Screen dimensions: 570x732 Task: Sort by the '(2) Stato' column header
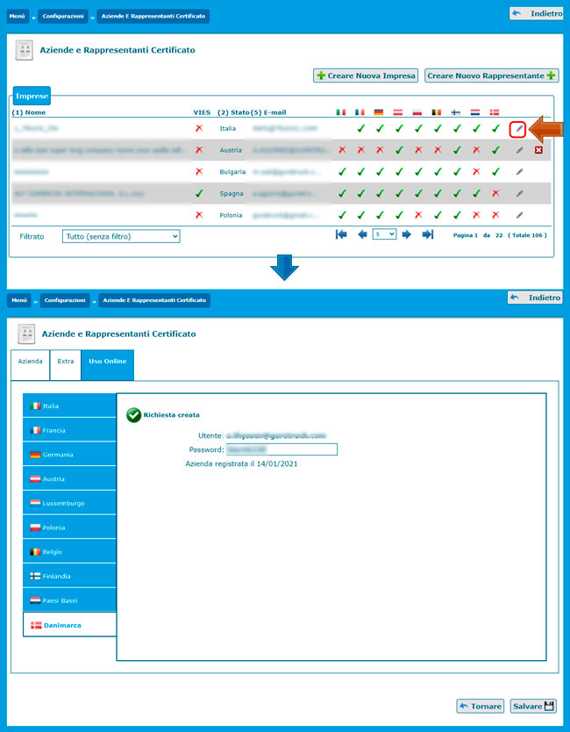233,112
